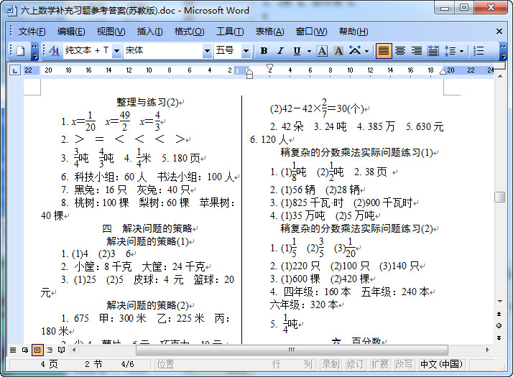This screenshot has width=513, height=377.
Task: Expand formatting toolbar options at right end
Action: coord(503,51)
